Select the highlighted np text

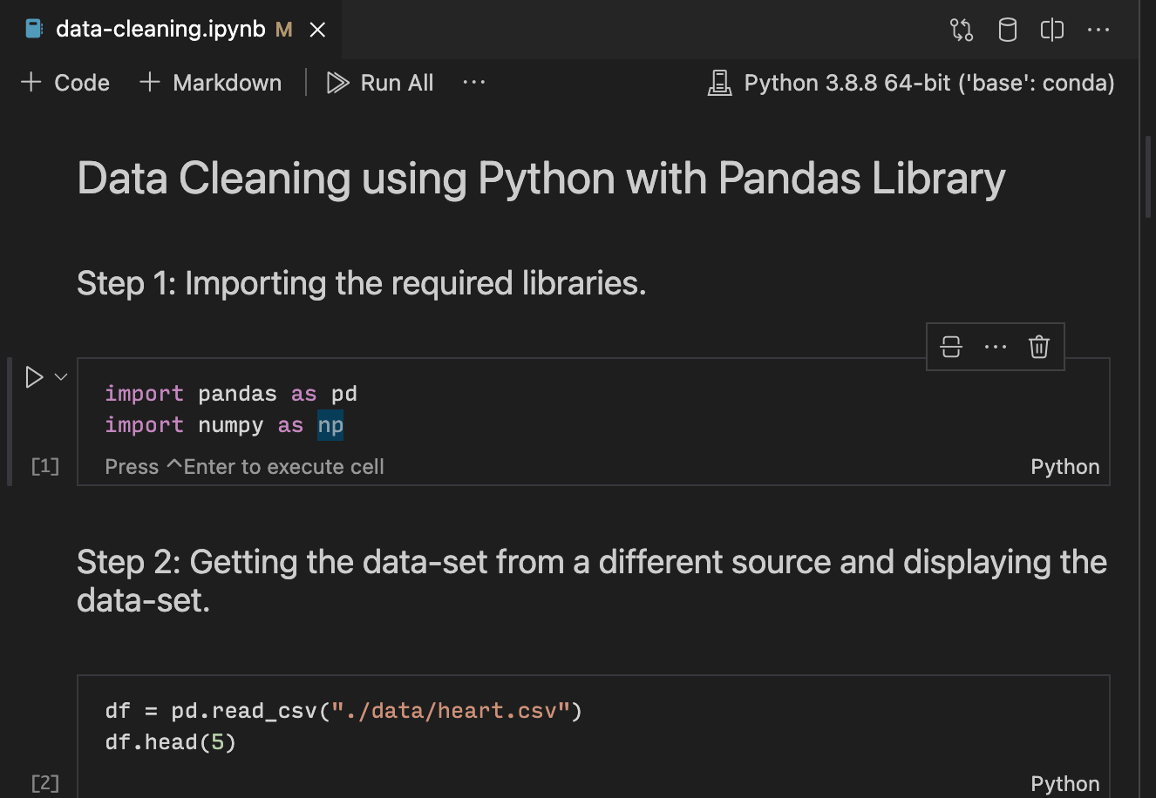[331, 424]
